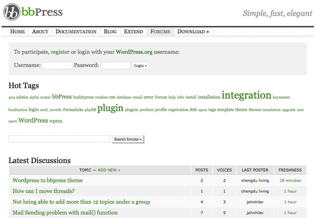This screenshot has width=316, height=218.
Task: Open the wpmu tag
Action: tap(56, 121)
